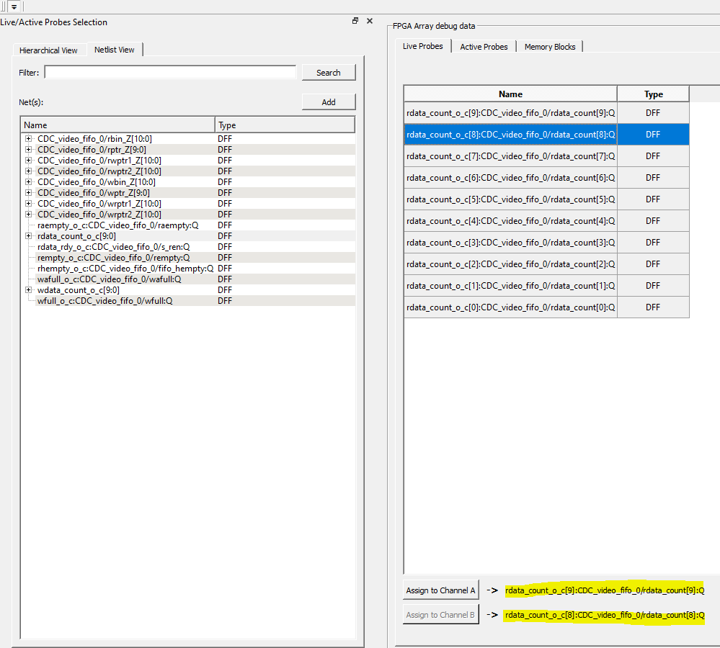Close the Live/Active Probes Selection panel
The image size is (720, 648).
pos(370,21)
